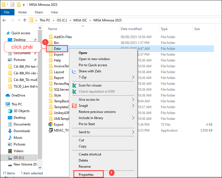Screen dimensions: 222x178
Task: Click the Downloads arrow icon
Action: (10, 131)
